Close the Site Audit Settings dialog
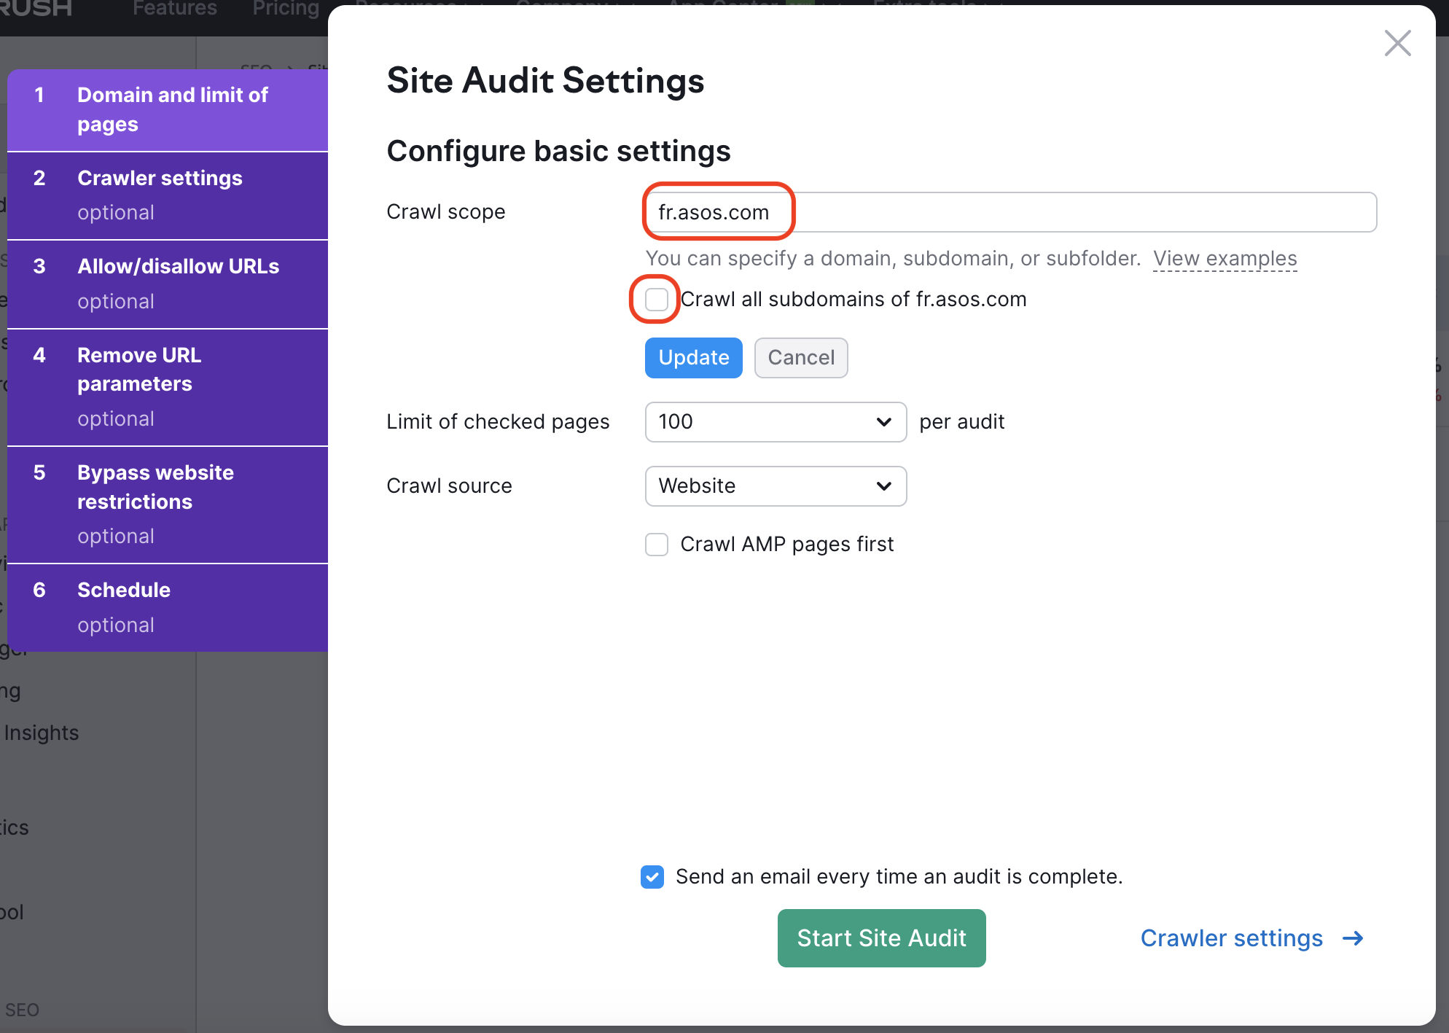Viewport: 1449px width, 1033px height. [1397, 43]
